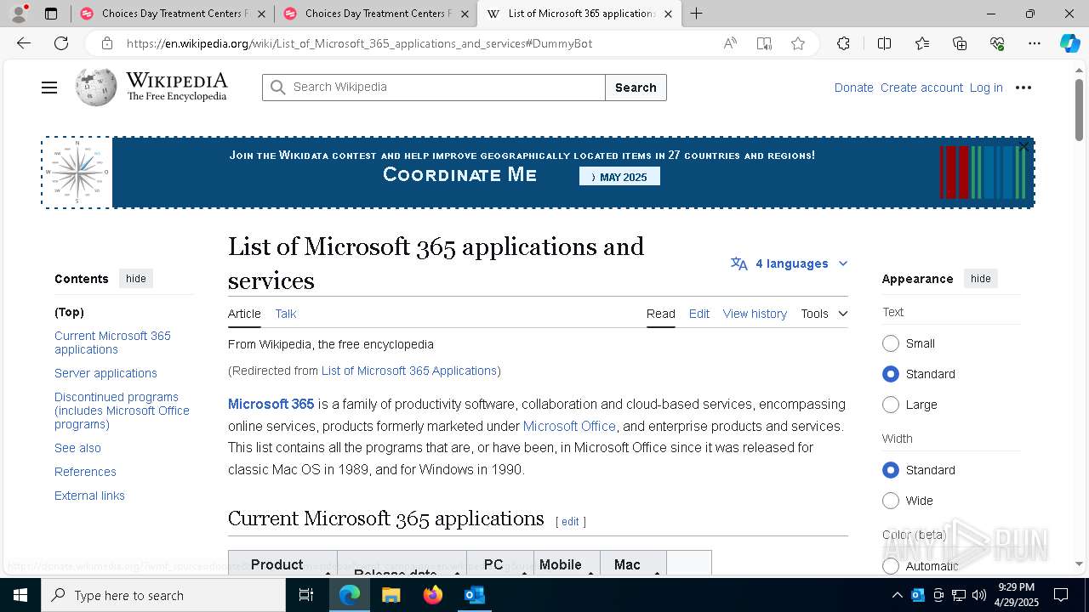
Task: Close the List of Microsoft 365 applications tab
Action: (668, 14)
